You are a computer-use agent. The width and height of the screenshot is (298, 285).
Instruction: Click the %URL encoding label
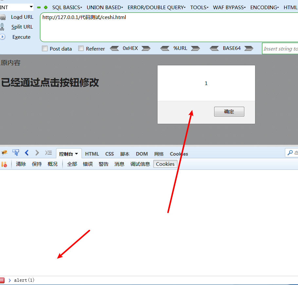[x=180, y=48]
